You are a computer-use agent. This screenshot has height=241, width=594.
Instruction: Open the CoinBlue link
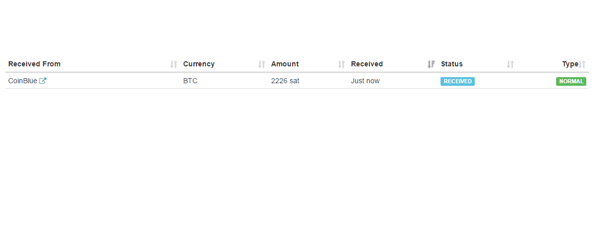tap(23, 81)
